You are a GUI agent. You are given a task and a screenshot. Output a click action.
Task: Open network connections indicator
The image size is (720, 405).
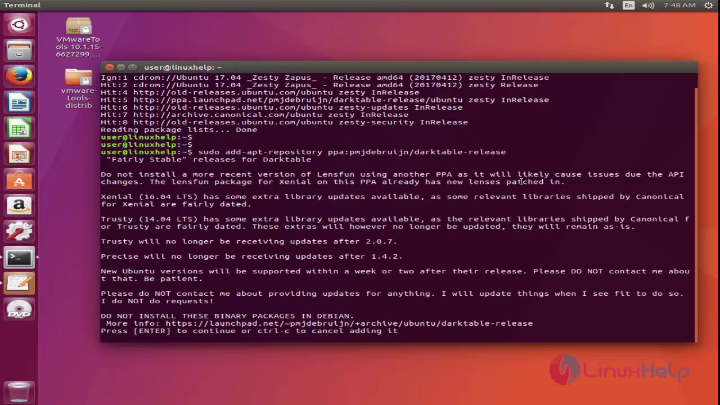tap(610, 5)
